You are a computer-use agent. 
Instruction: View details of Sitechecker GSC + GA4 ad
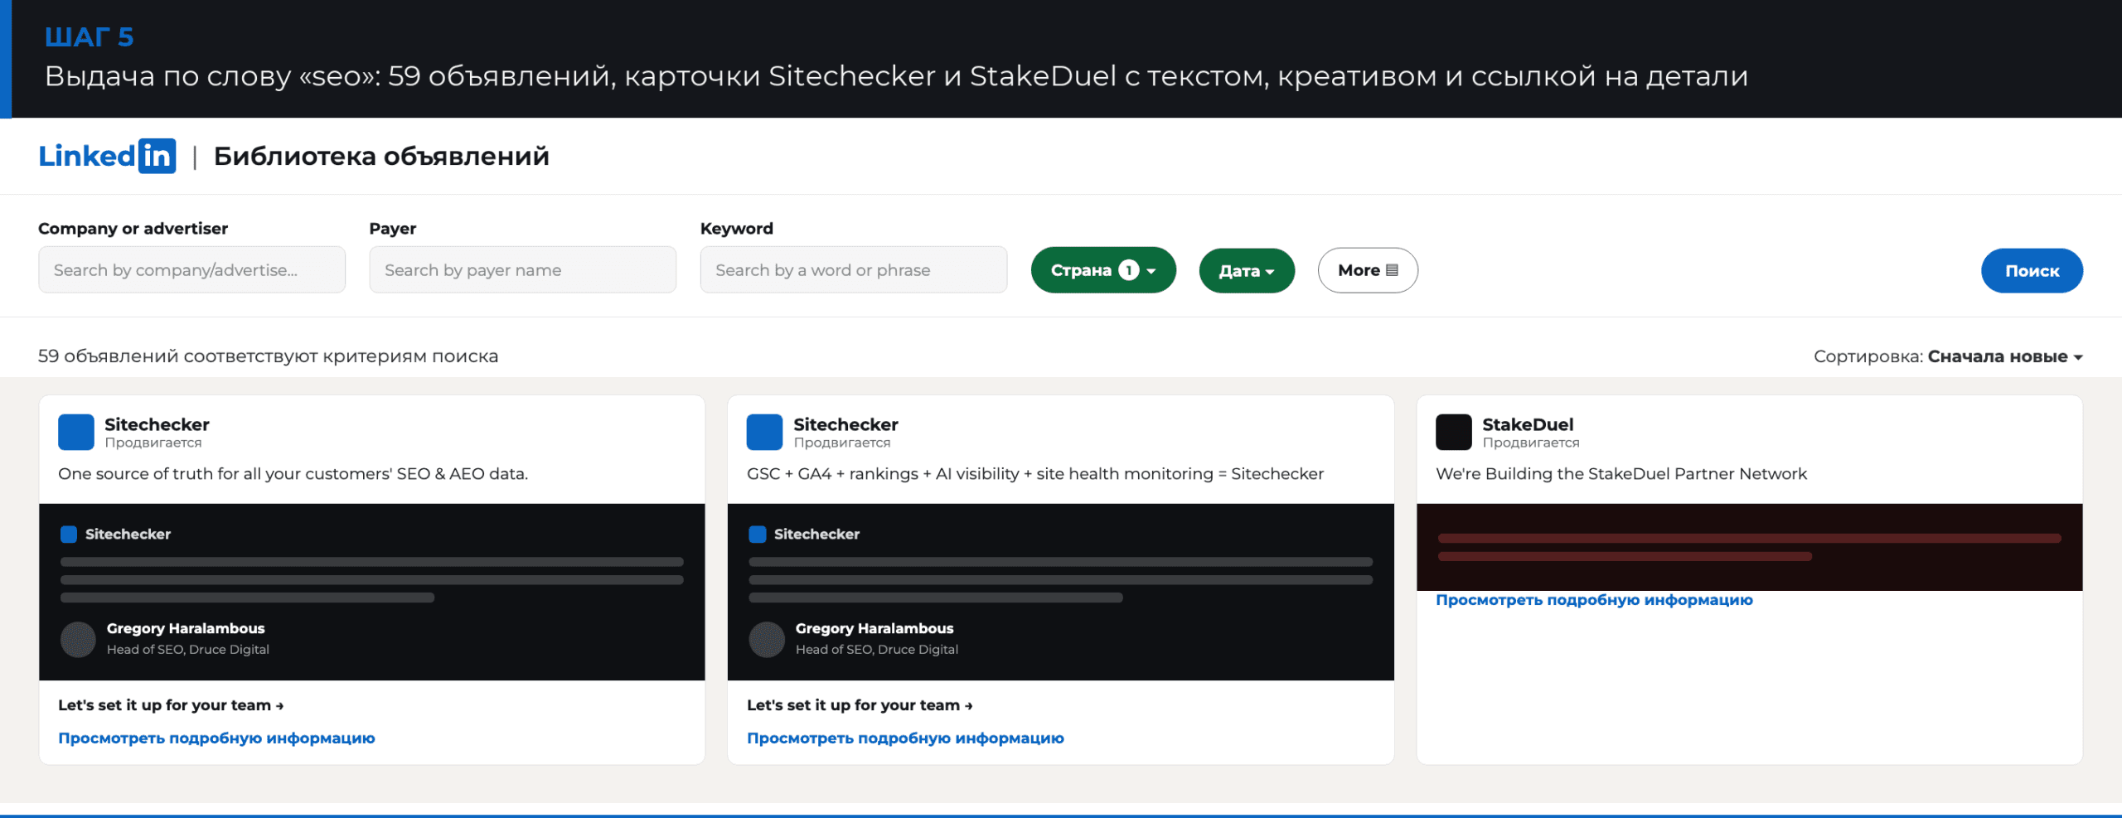point(905,738)
